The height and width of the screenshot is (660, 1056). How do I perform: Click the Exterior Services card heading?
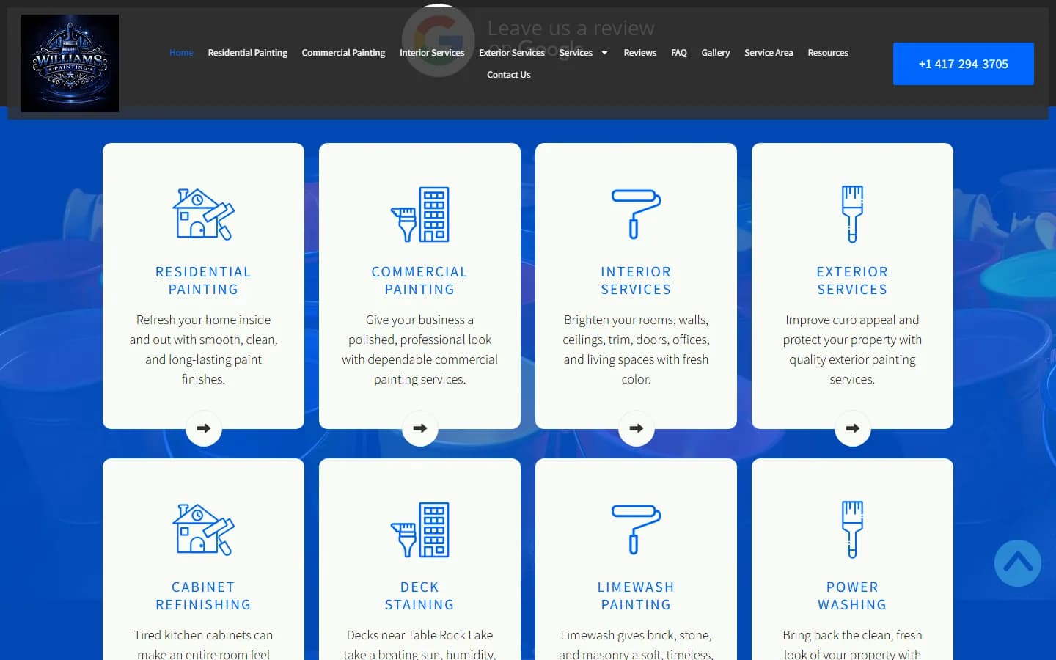click(x=852, y=281)
